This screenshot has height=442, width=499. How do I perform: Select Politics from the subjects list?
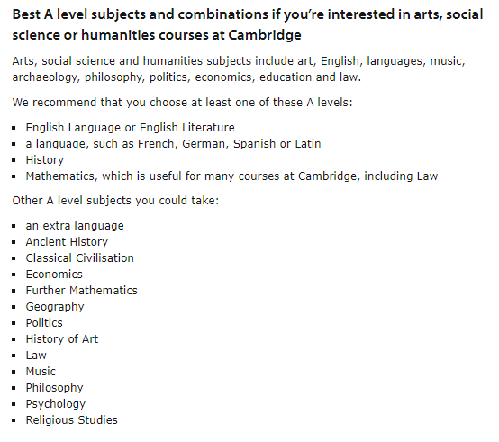[x=44, y=323]
